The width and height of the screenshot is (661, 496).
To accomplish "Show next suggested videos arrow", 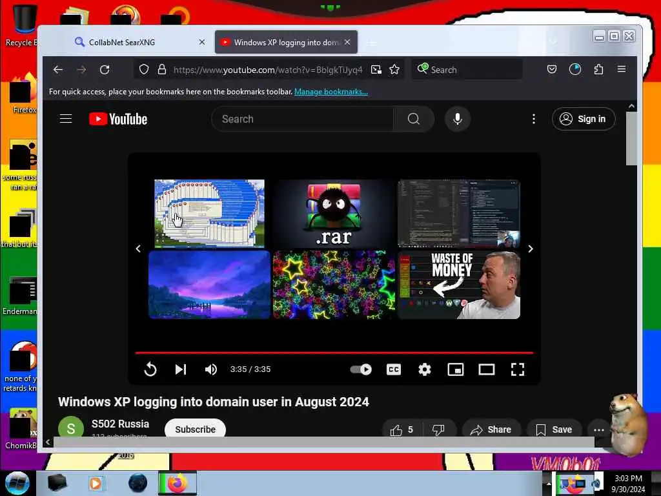I will [x=531, y=249].
